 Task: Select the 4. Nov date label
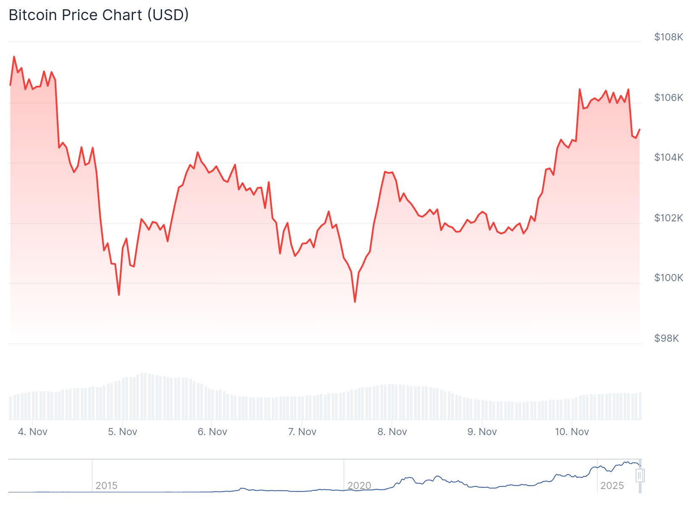click(x=33, y=432)
